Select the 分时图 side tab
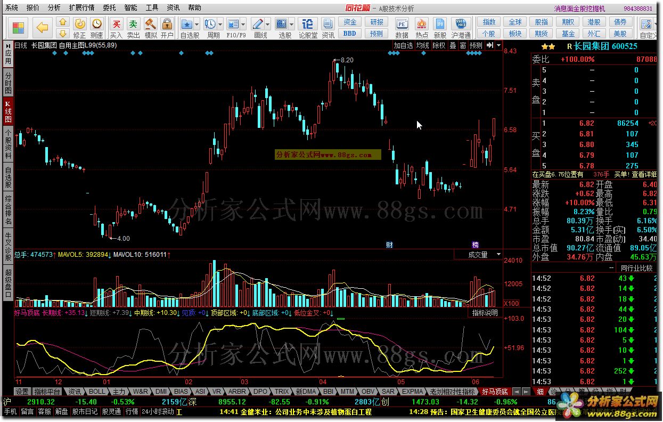The height and width of the screenshot is (422, 663). tap(8, 83)
